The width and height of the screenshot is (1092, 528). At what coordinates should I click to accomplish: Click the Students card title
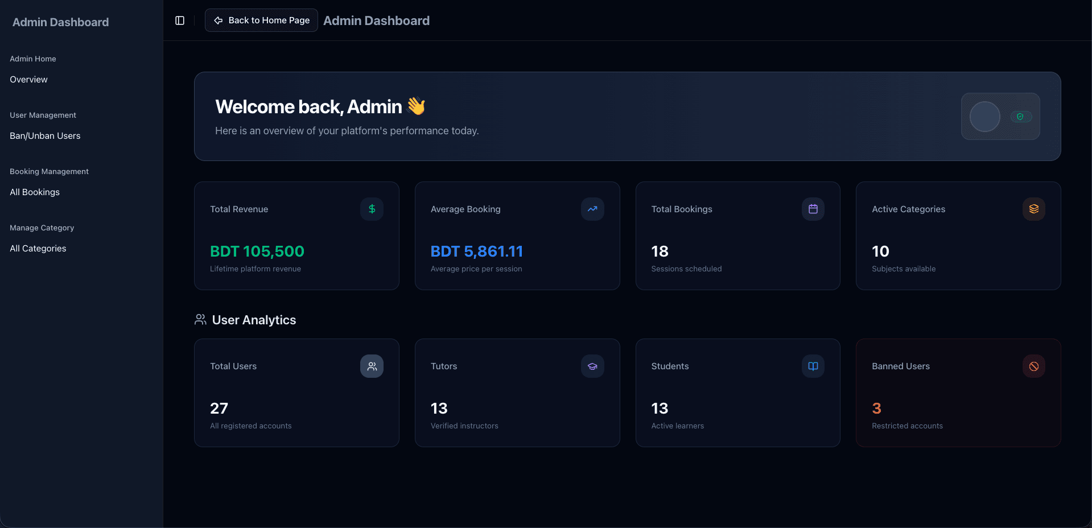click(670, 366)
